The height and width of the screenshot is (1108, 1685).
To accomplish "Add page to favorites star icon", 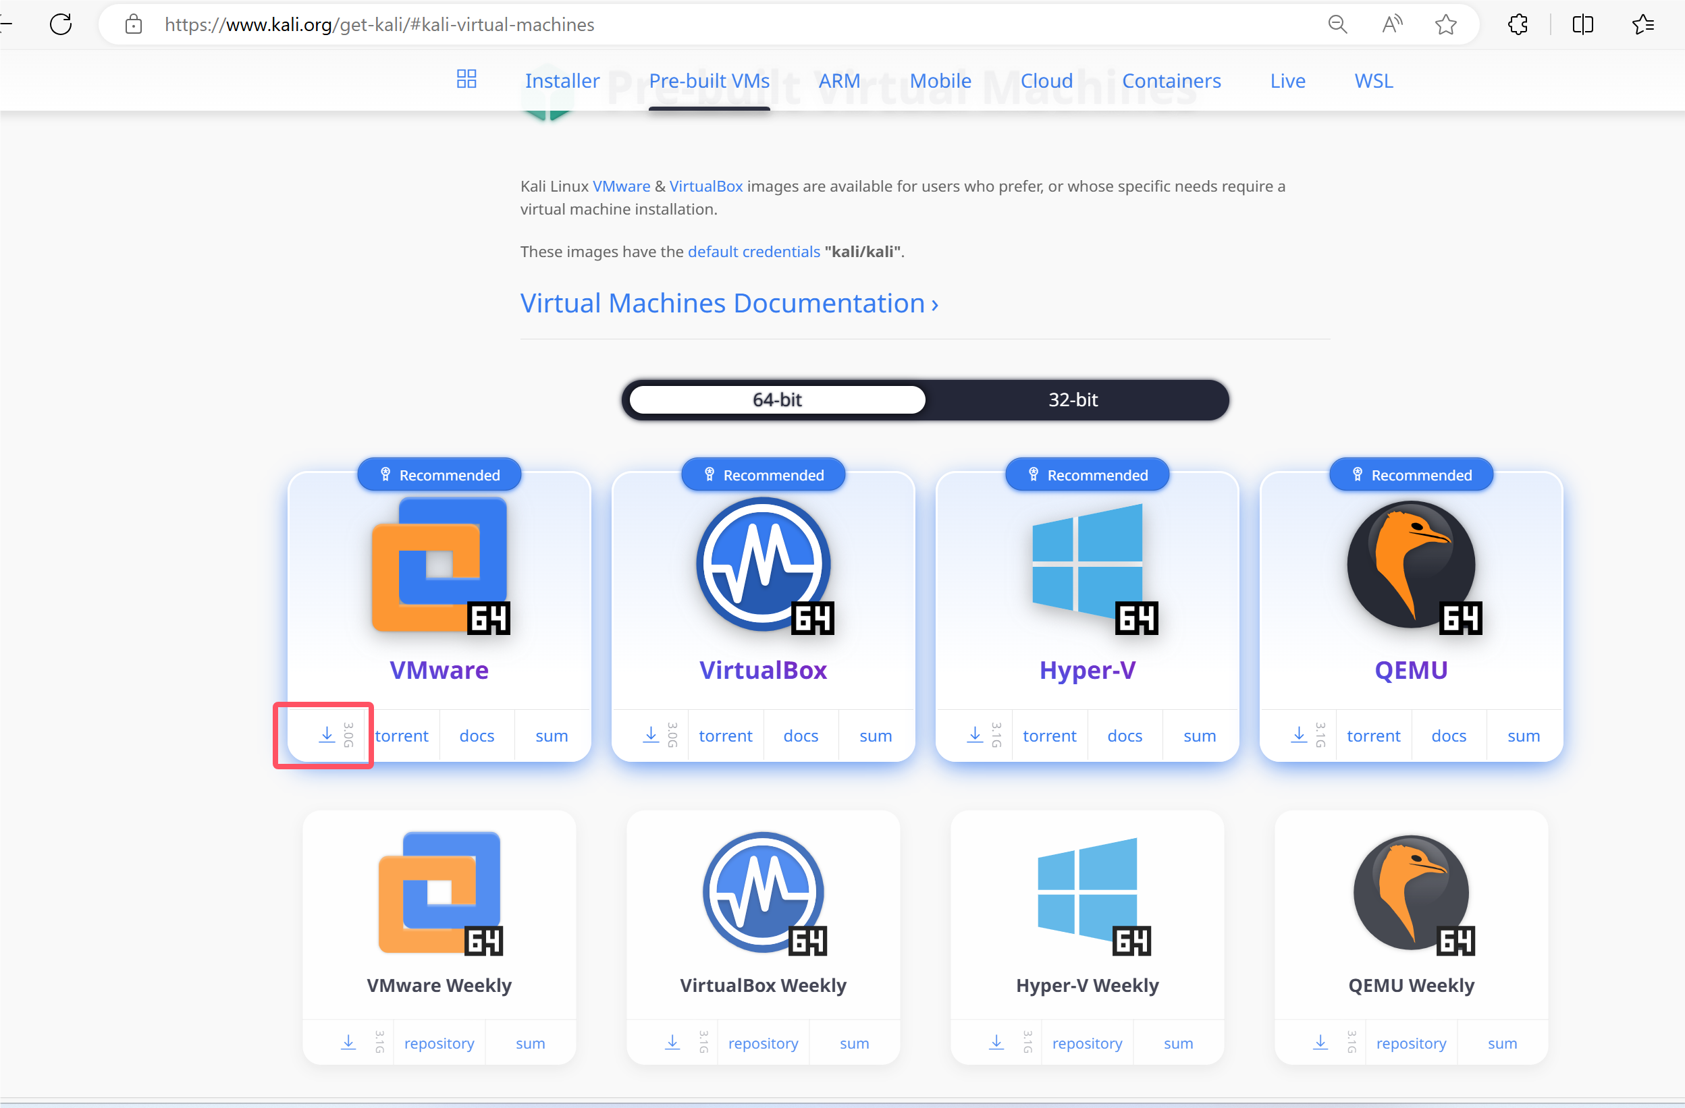I will pos(1445,25).
